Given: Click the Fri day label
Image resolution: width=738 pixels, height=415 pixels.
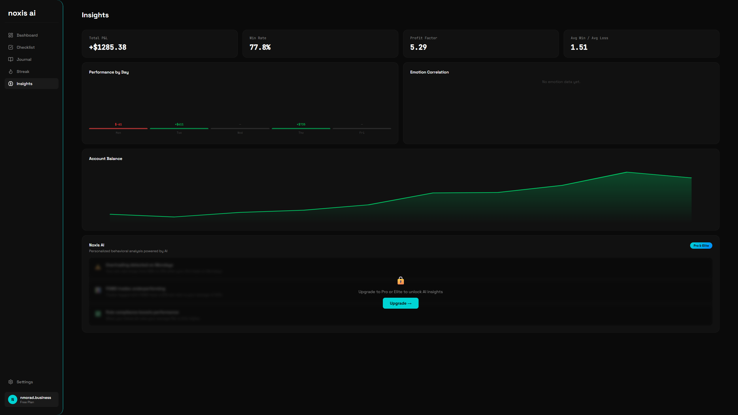Looking at the screenshot, I should pos(362,133).
